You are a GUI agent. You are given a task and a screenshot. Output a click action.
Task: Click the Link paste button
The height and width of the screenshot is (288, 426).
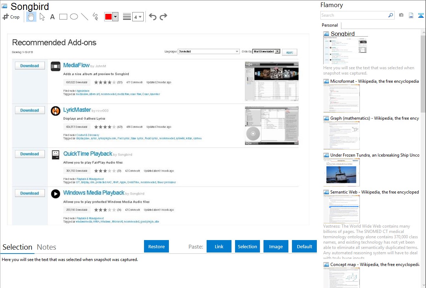click(219, 246)
